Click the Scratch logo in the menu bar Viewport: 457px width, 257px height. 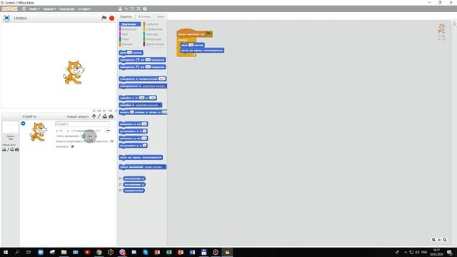pyautogui.click(x=9, y=9)
